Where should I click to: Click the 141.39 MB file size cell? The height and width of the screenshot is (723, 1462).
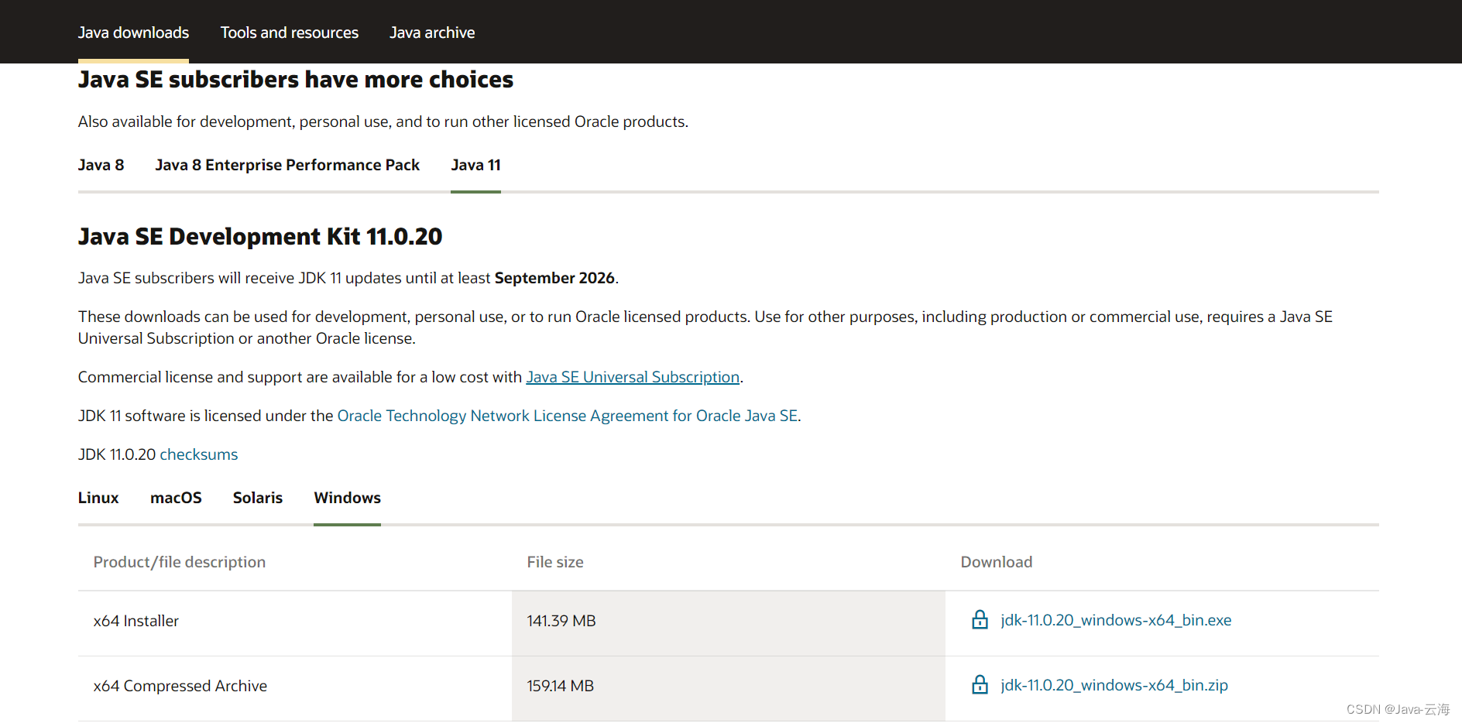tap(561, 621)
